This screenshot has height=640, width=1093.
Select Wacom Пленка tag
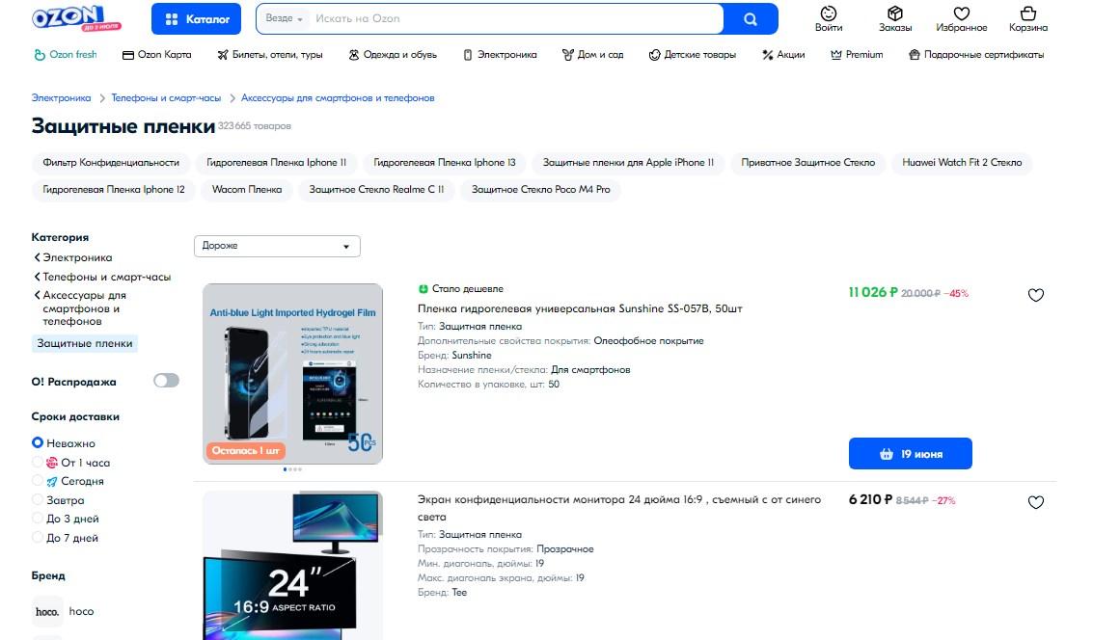click(x=247, y=190)
